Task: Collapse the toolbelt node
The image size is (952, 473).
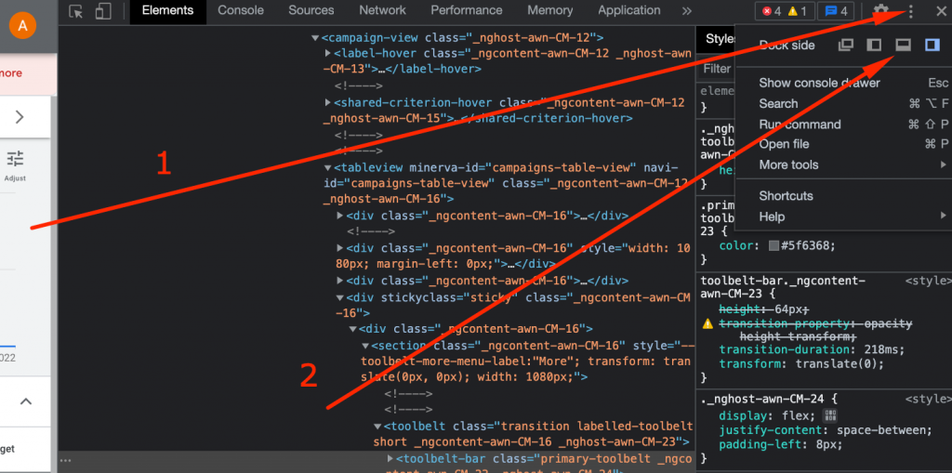Action: pyautogui.click(x=377, y=427)
